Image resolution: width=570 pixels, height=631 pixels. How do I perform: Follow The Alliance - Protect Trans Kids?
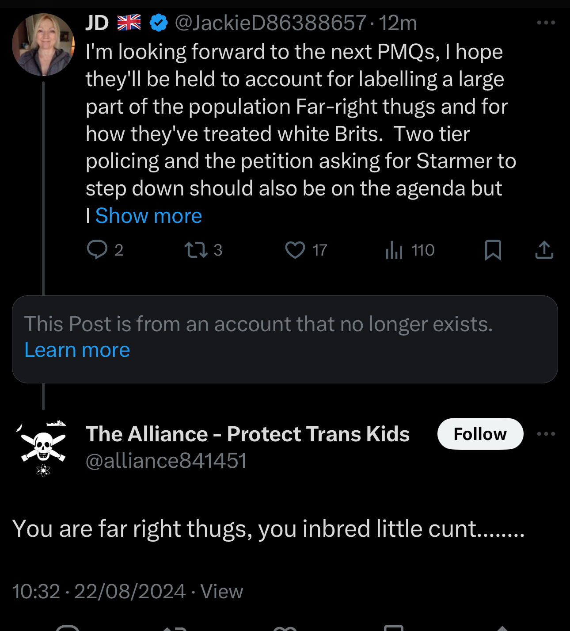[x=480, y=434]
